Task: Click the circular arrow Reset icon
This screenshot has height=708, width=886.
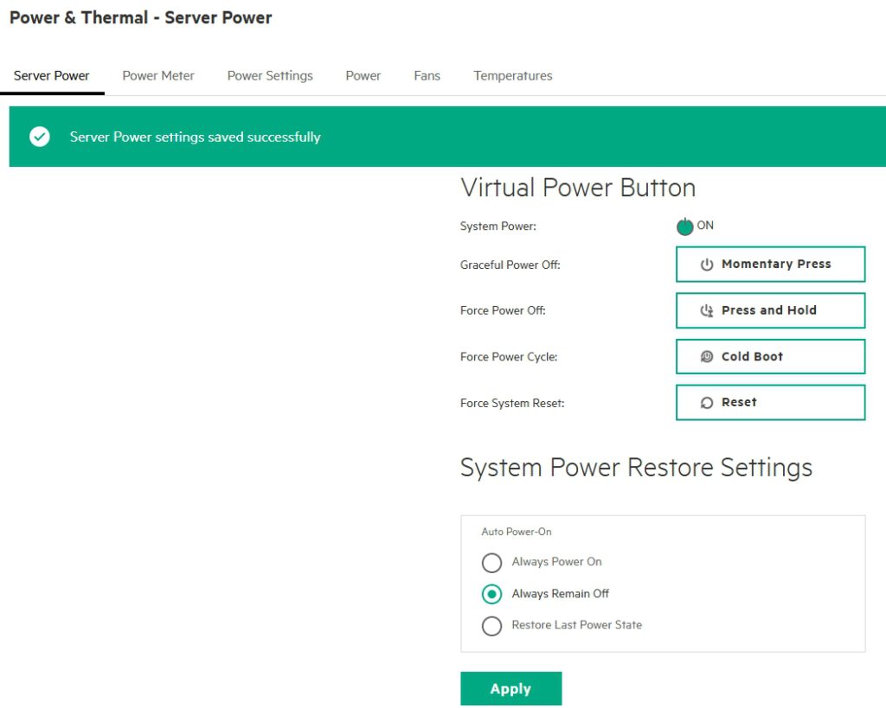Action: 706,403
